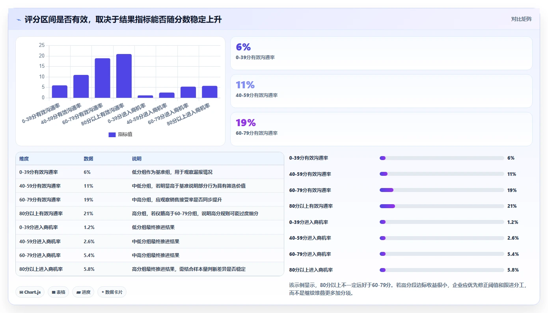
Task: Click the 表格 tag chip
Action: point(58,292)
